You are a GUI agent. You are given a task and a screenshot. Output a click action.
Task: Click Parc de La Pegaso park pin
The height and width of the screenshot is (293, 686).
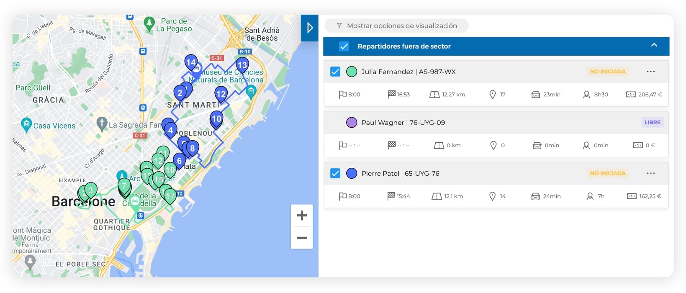(x=149, y=24)
